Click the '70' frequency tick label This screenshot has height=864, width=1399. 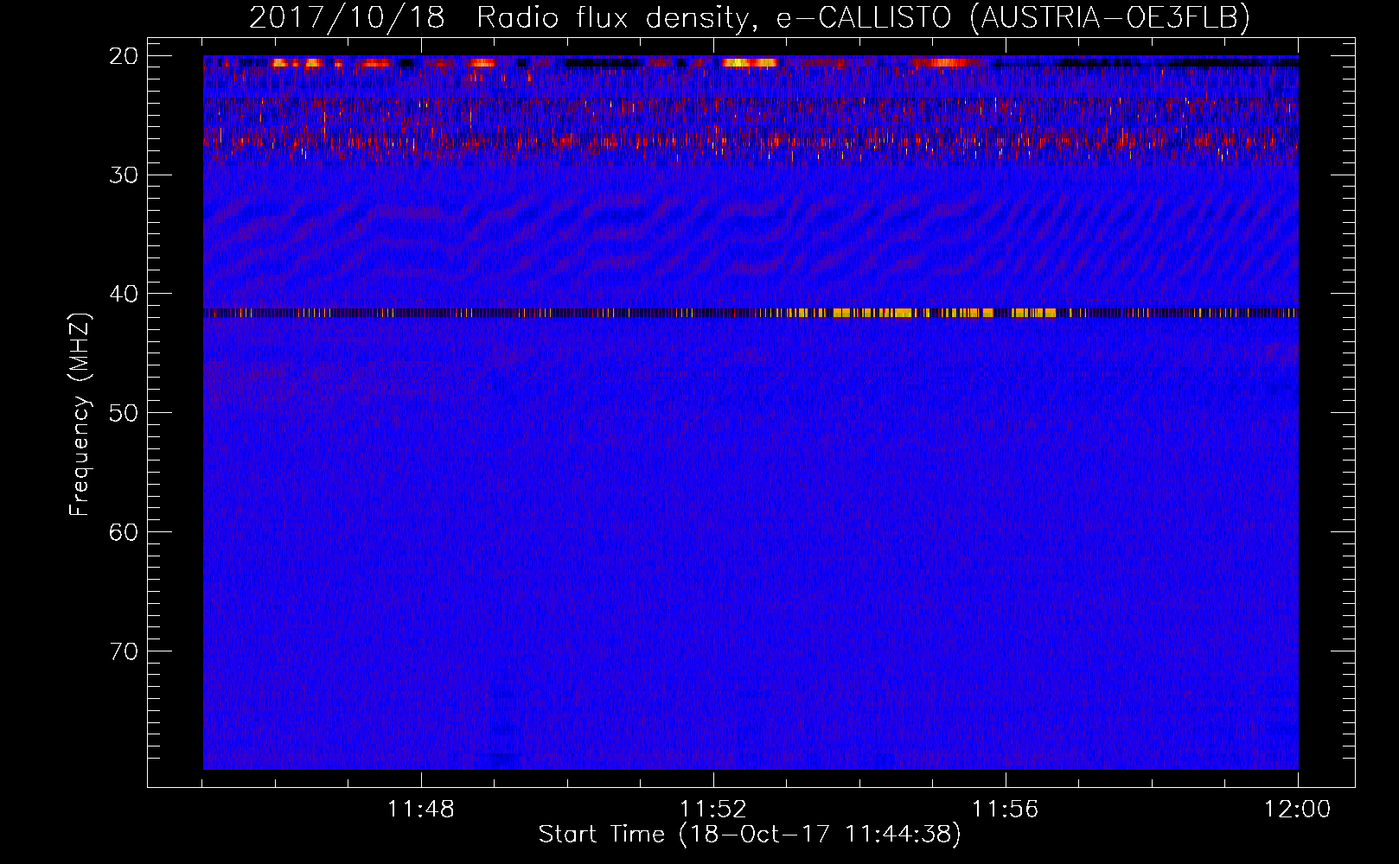pyautogui.click(x=124, y=651)
